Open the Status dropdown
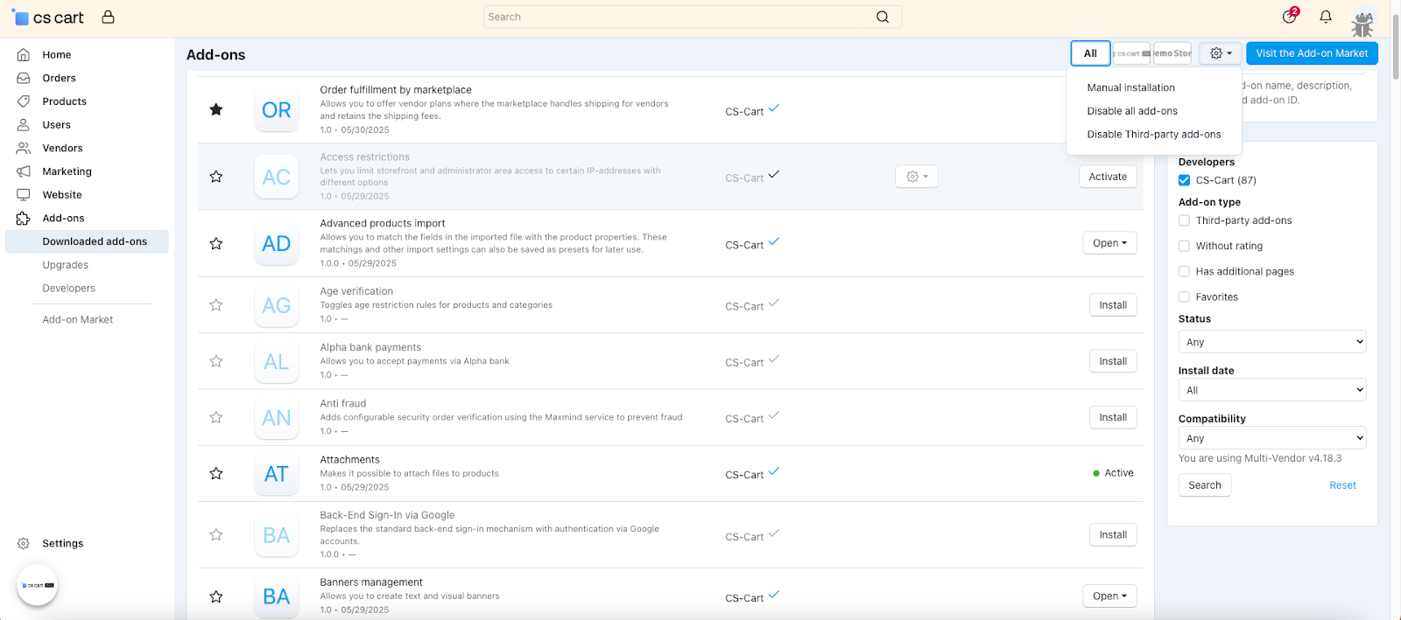This screenshot has width=1401, height=620. click(1272, 342)
